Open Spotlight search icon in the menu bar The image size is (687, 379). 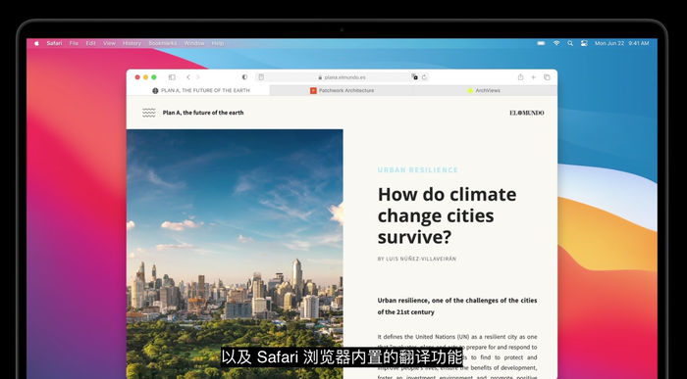click(x=570, y=43)
